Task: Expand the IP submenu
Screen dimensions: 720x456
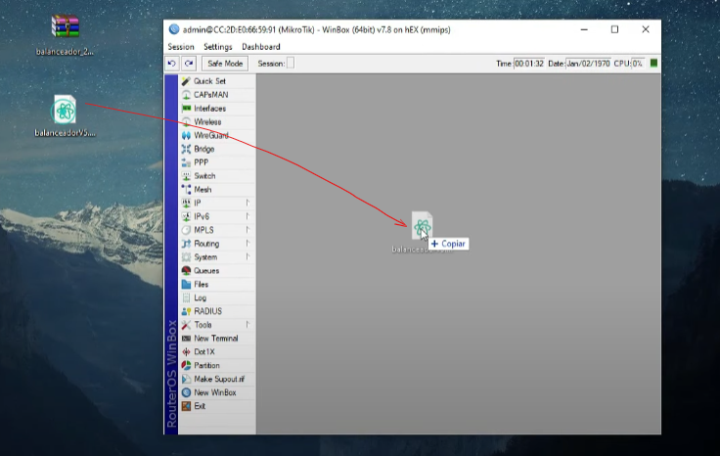Action: [x=198, y=203]
